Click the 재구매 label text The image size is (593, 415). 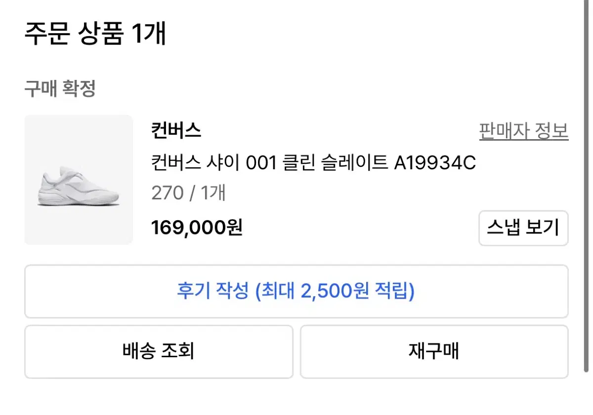coord(434,351)
